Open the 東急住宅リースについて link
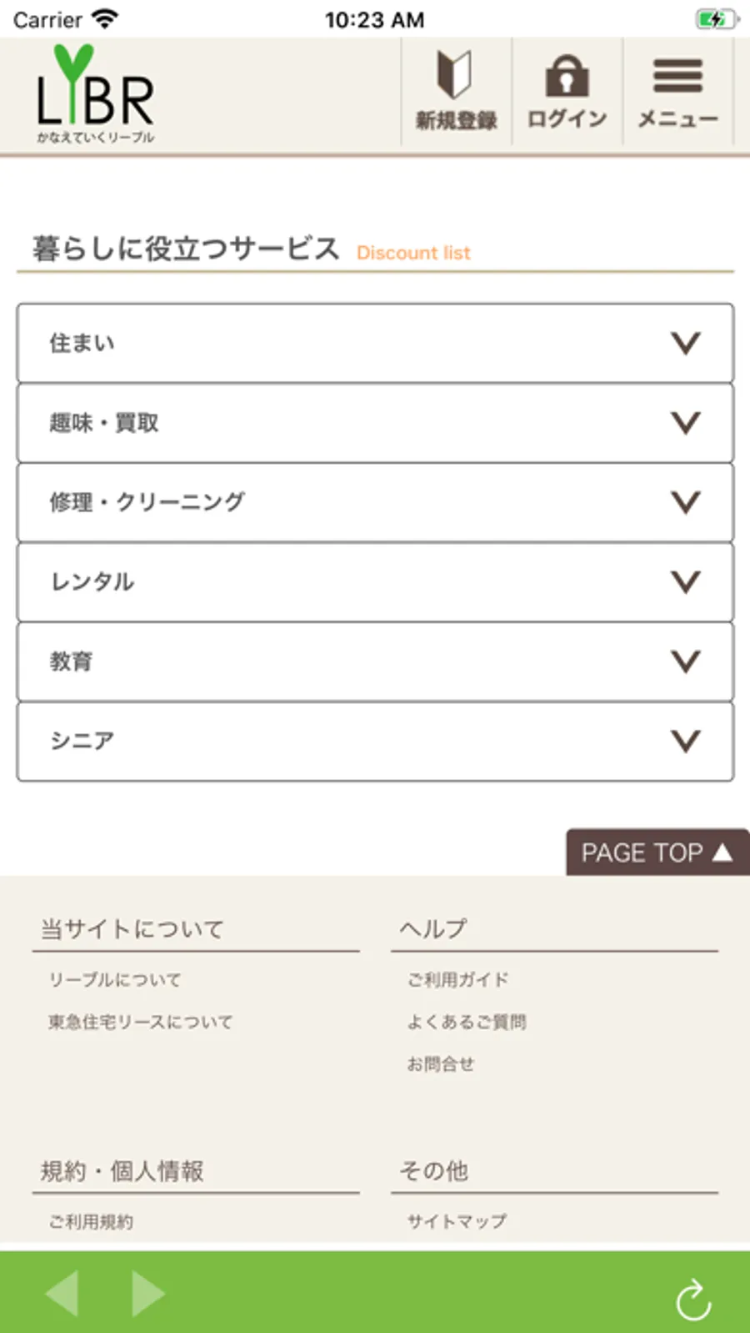 (141, 1022)
